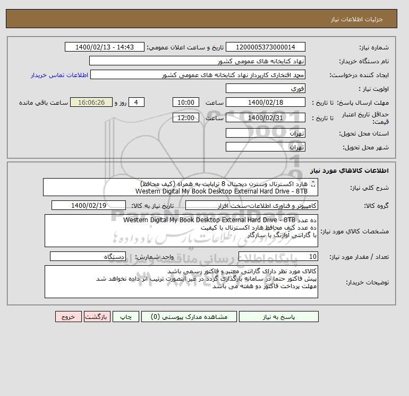Click the حداقل تاریخ اعتبار قیمت label
Image resolution: width=409 pixels, height=396 pixels.
click(x=365, y=118)
